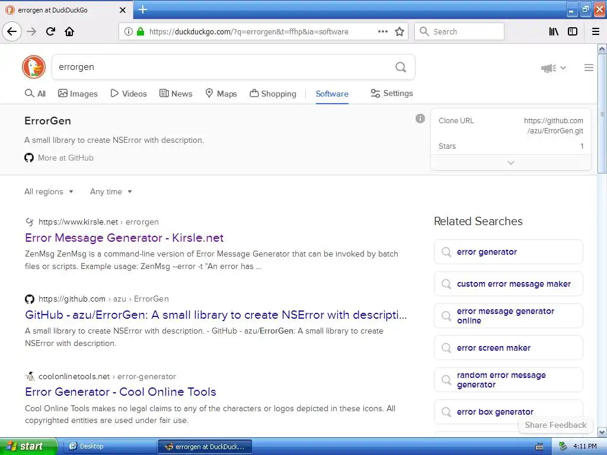607x455 pixels.
Task: Click the browser forward arrow
Action: [x=31, y=31]
